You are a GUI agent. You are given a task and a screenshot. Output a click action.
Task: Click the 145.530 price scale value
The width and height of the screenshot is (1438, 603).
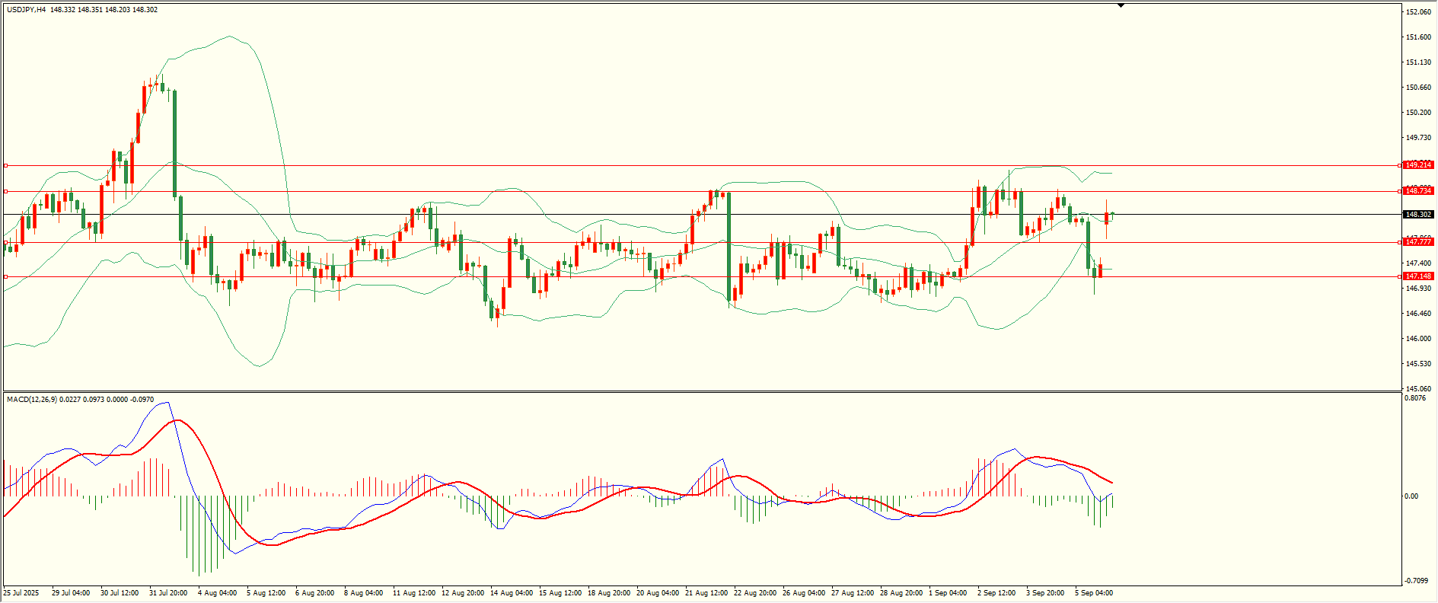click(1418, 364)
